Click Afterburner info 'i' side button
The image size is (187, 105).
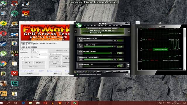click(129, 32)
